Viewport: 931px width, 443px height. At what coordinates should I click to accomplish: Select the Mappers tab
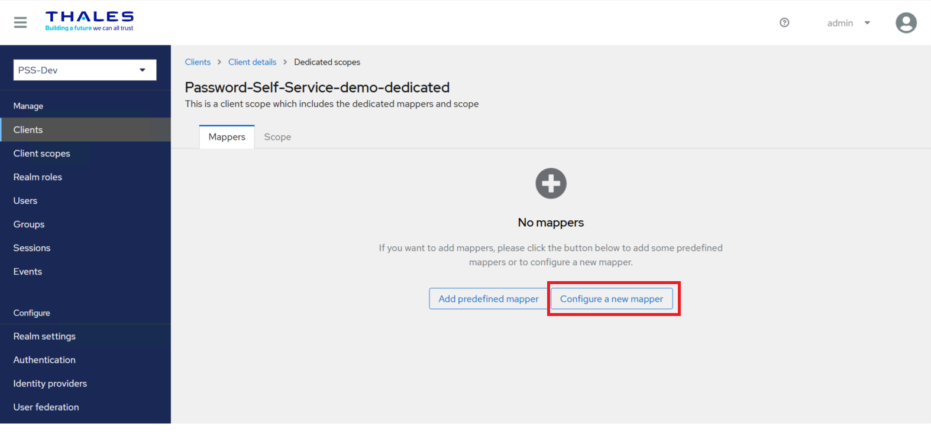click(227, 137)
